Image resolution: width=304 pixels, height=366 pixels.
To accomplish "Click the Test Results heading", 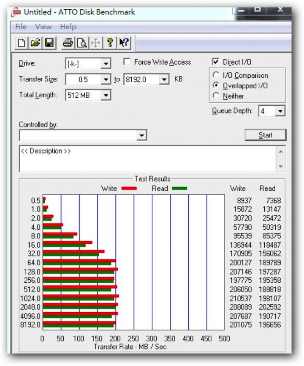I will [152, 179].
